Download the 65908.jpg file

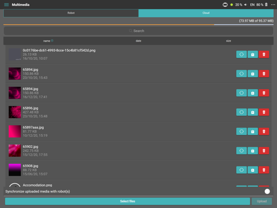click(x=252, y=170)
